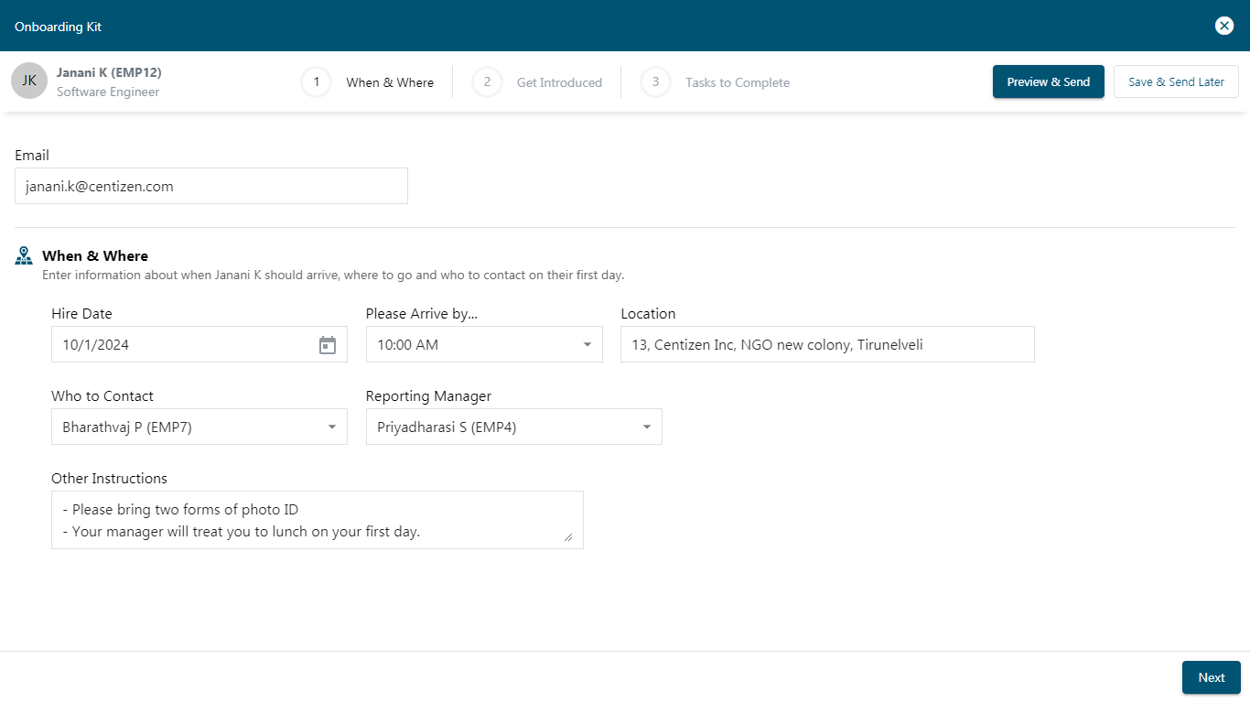Open the Hire Date calendar picker
The width and height of the screenshot is (1250, 703).
pyautogui.click(x=328, y=345)
